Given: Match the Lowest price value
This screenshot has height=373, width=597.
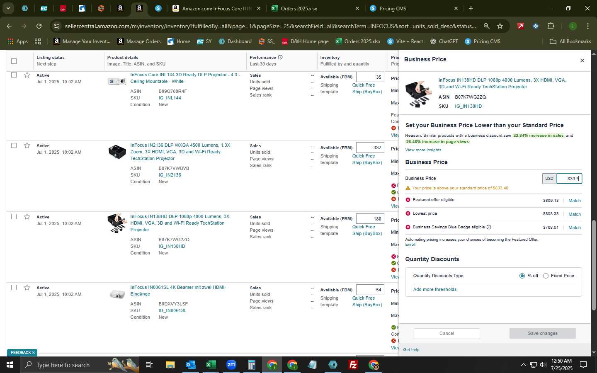Looking at the screenshot, I should pos(574,214).
